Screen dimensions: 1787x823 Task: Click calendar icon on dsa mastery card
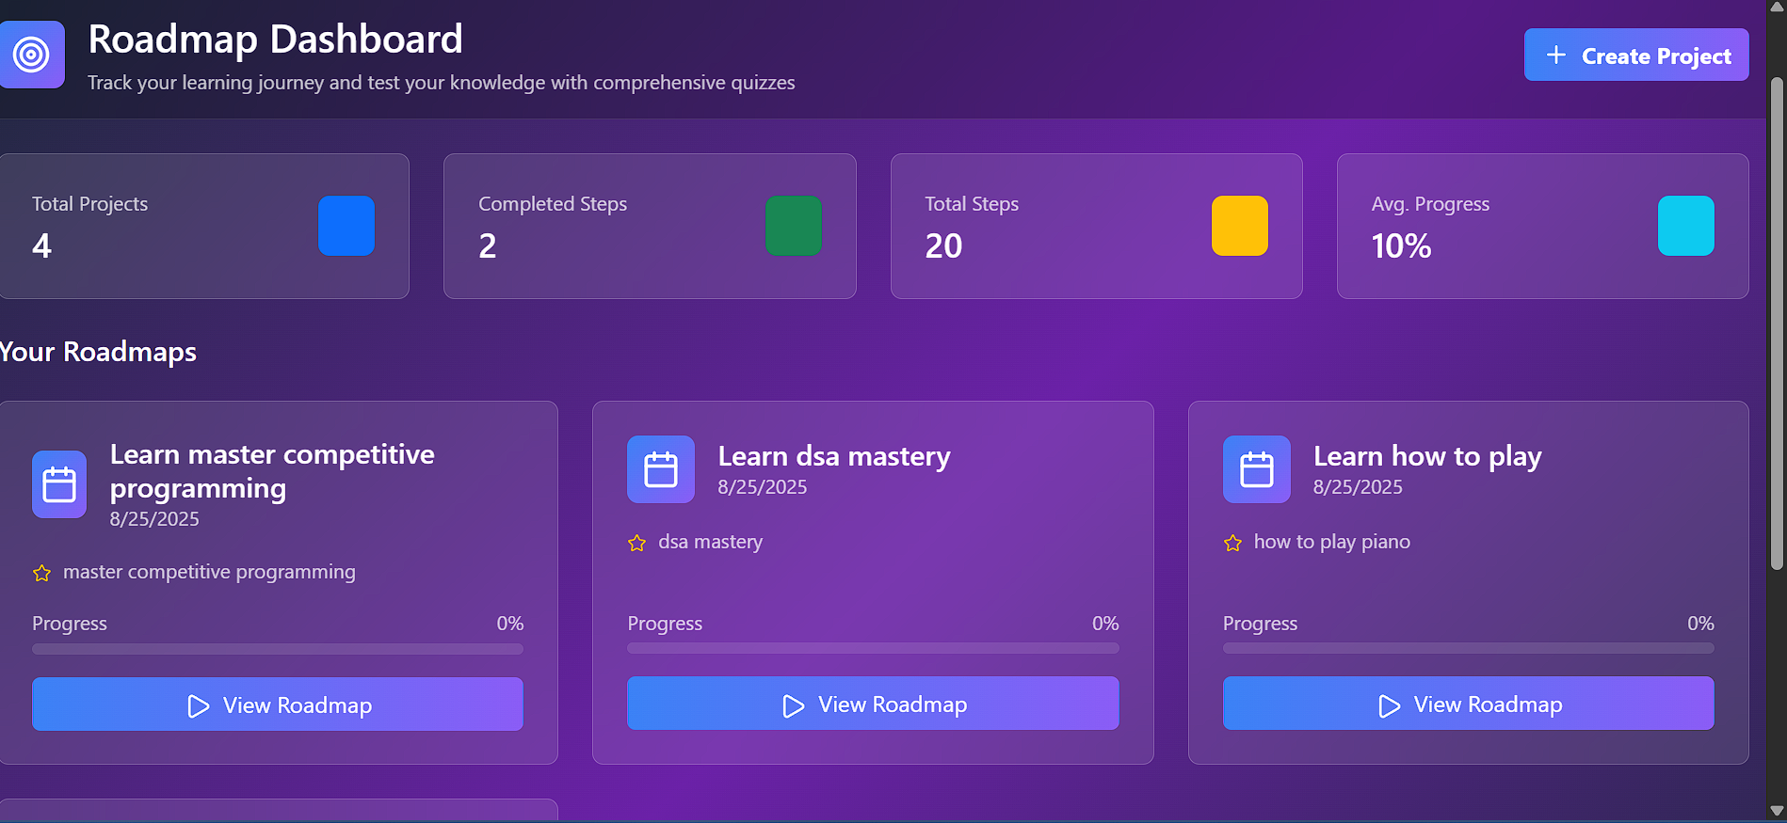[661, 469]
